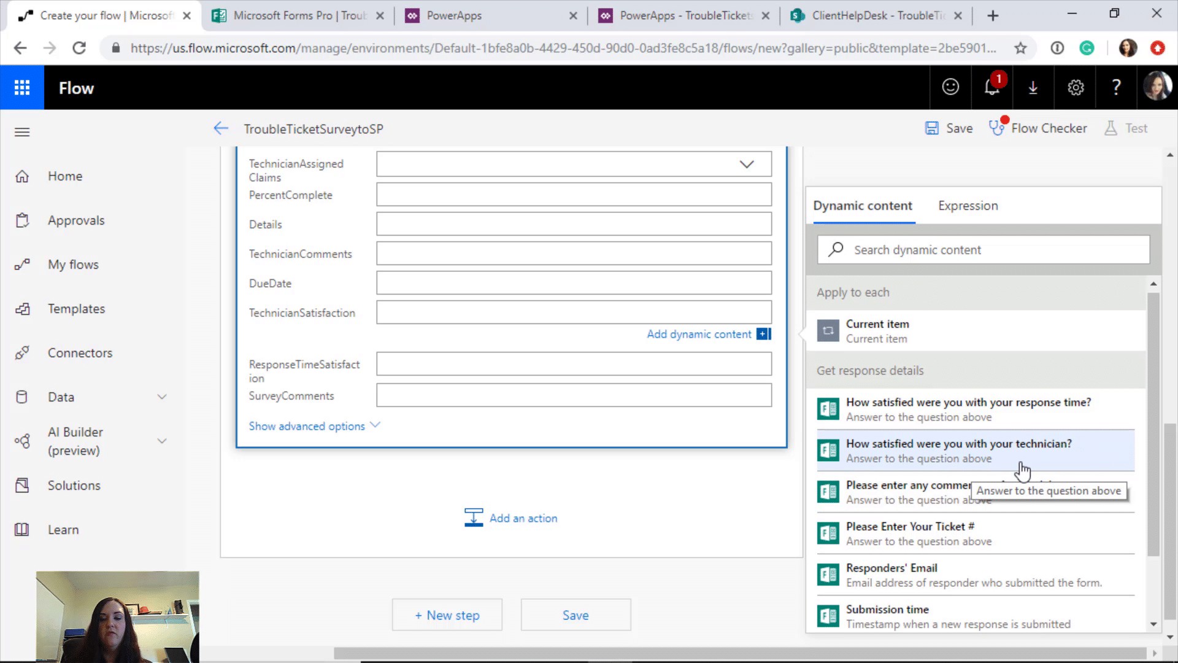Click inside the PercentComplete field
Viewport: 1178px width, 663px height.
(x=574, y=195)
